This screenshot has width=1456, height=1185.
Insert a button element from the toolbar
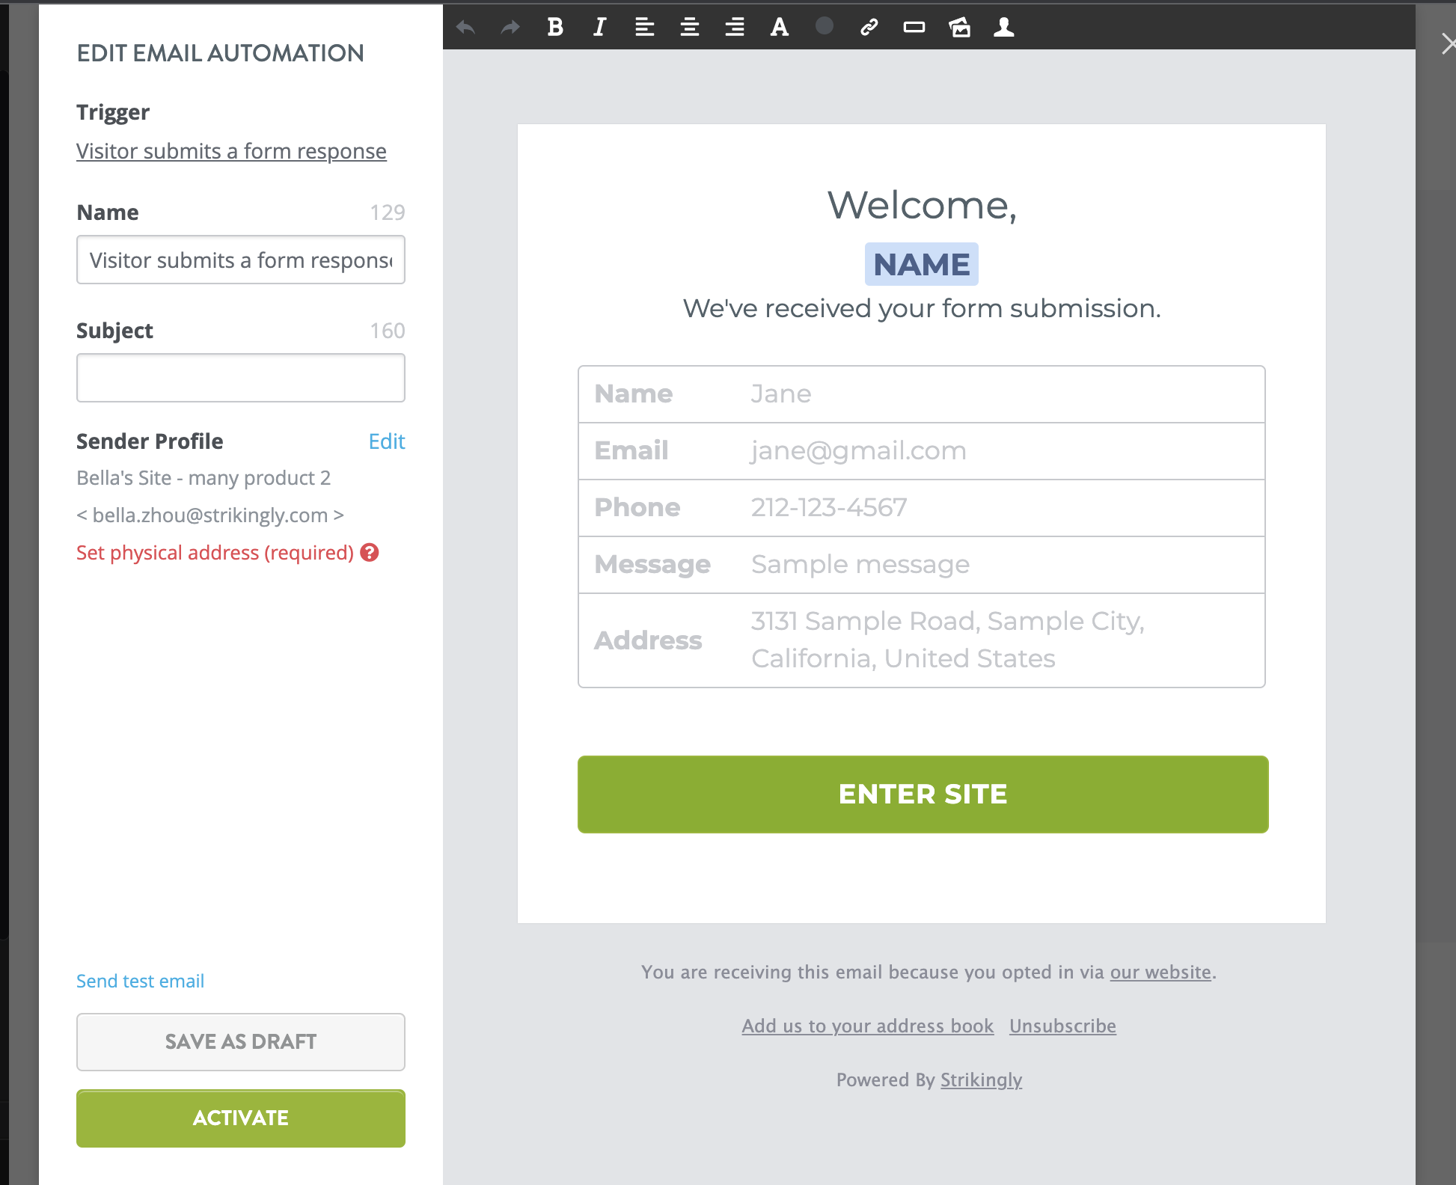pos(914,28)
